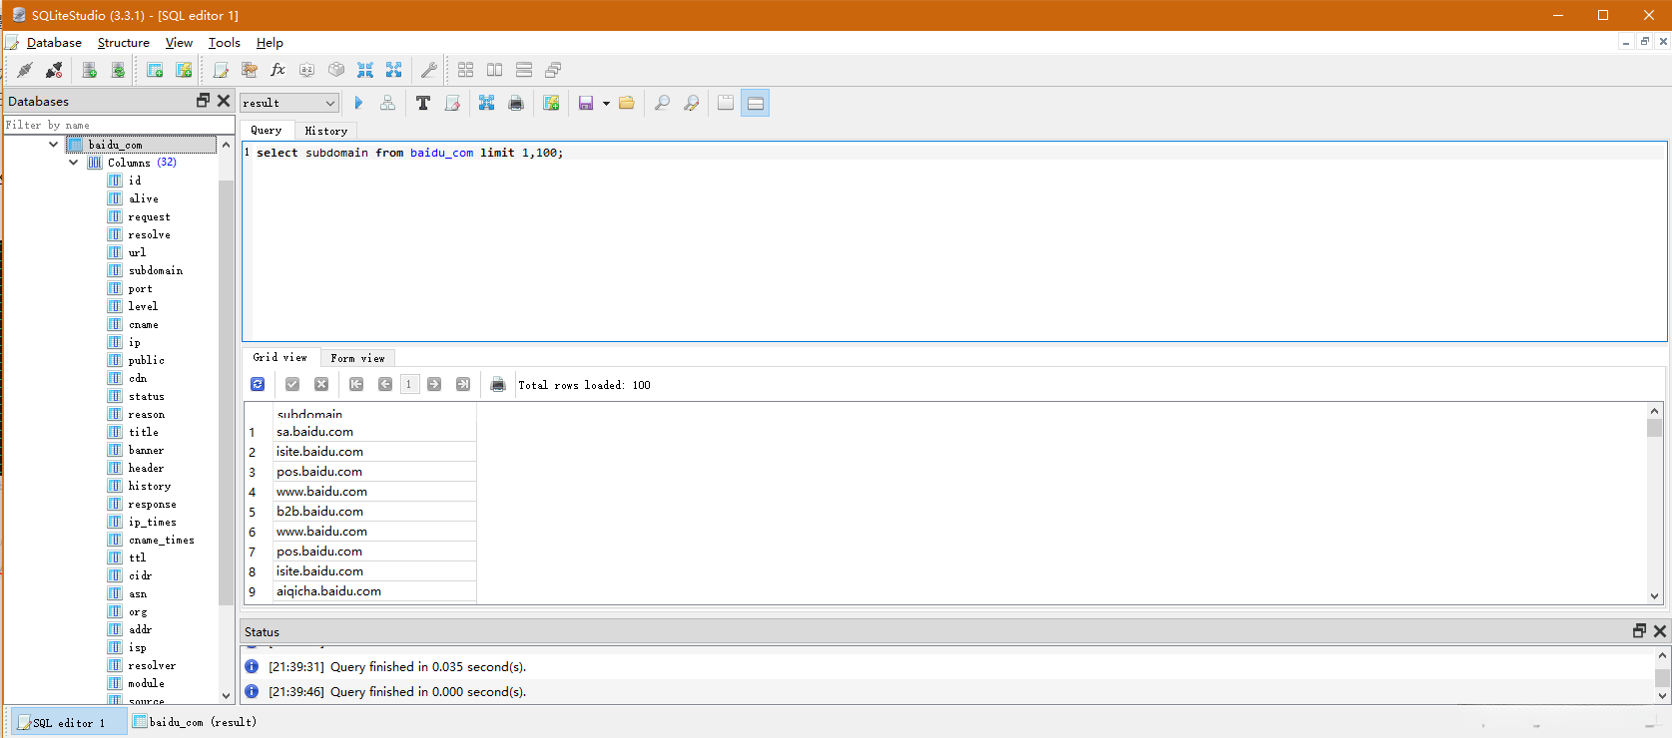Collapse the Columns (32) node

[x=73, y=163]
